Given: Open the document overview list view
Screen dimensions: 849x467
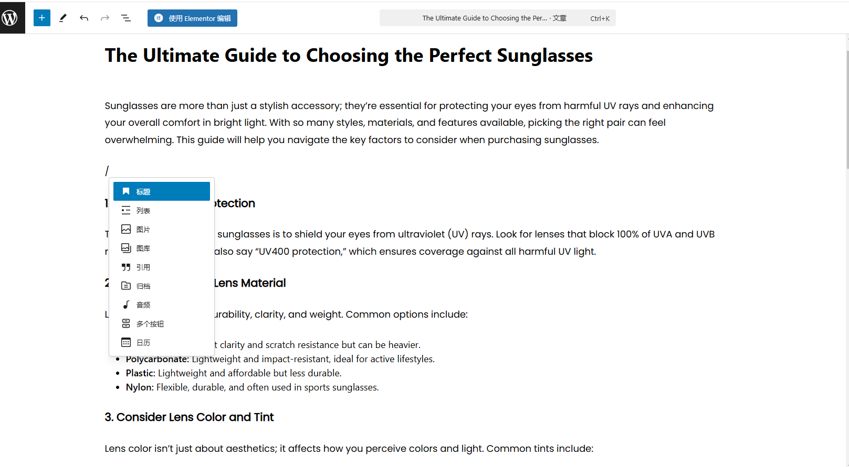Looking at the screenshot, I should click(x=126, y=18).
